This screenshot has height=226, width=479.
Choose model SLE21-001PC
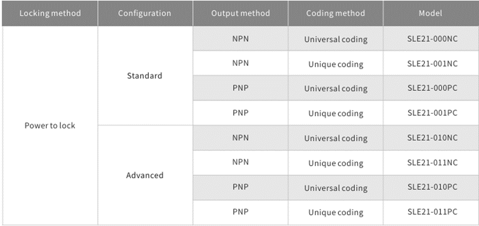tap(432, 113)
